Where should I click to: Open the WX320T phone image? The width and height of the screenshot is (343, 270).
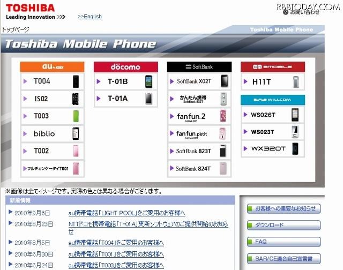[x=295, y=149]
